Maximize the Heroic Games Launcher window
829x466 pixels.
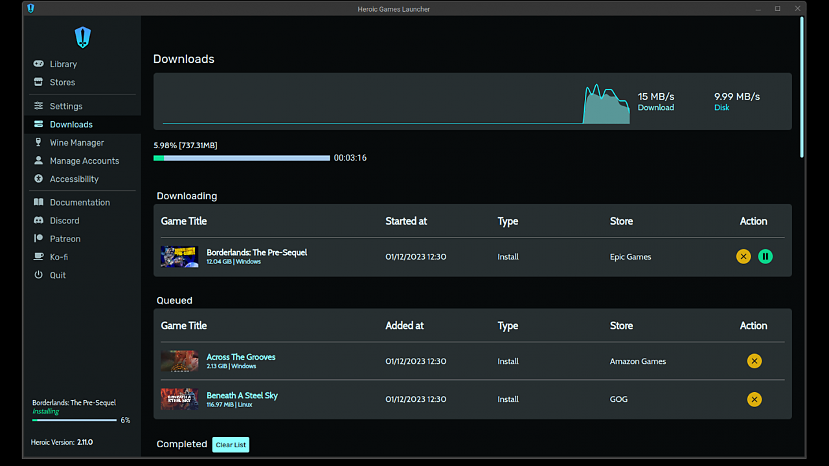778,8
